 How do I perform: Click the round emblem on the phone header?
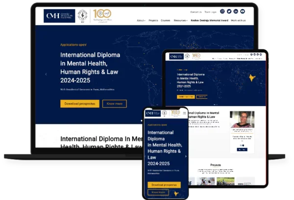tap(165, 113)
